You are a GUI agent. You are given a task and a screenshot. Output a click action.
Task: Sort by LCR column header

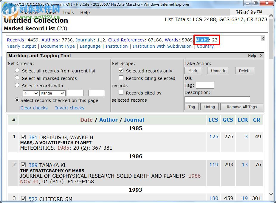click(243, 120)
